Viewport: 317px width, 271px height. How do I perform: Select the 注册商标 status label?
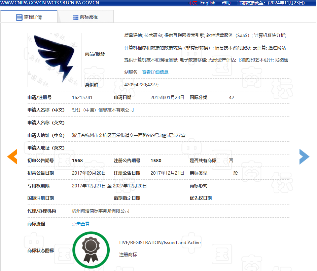128,255
